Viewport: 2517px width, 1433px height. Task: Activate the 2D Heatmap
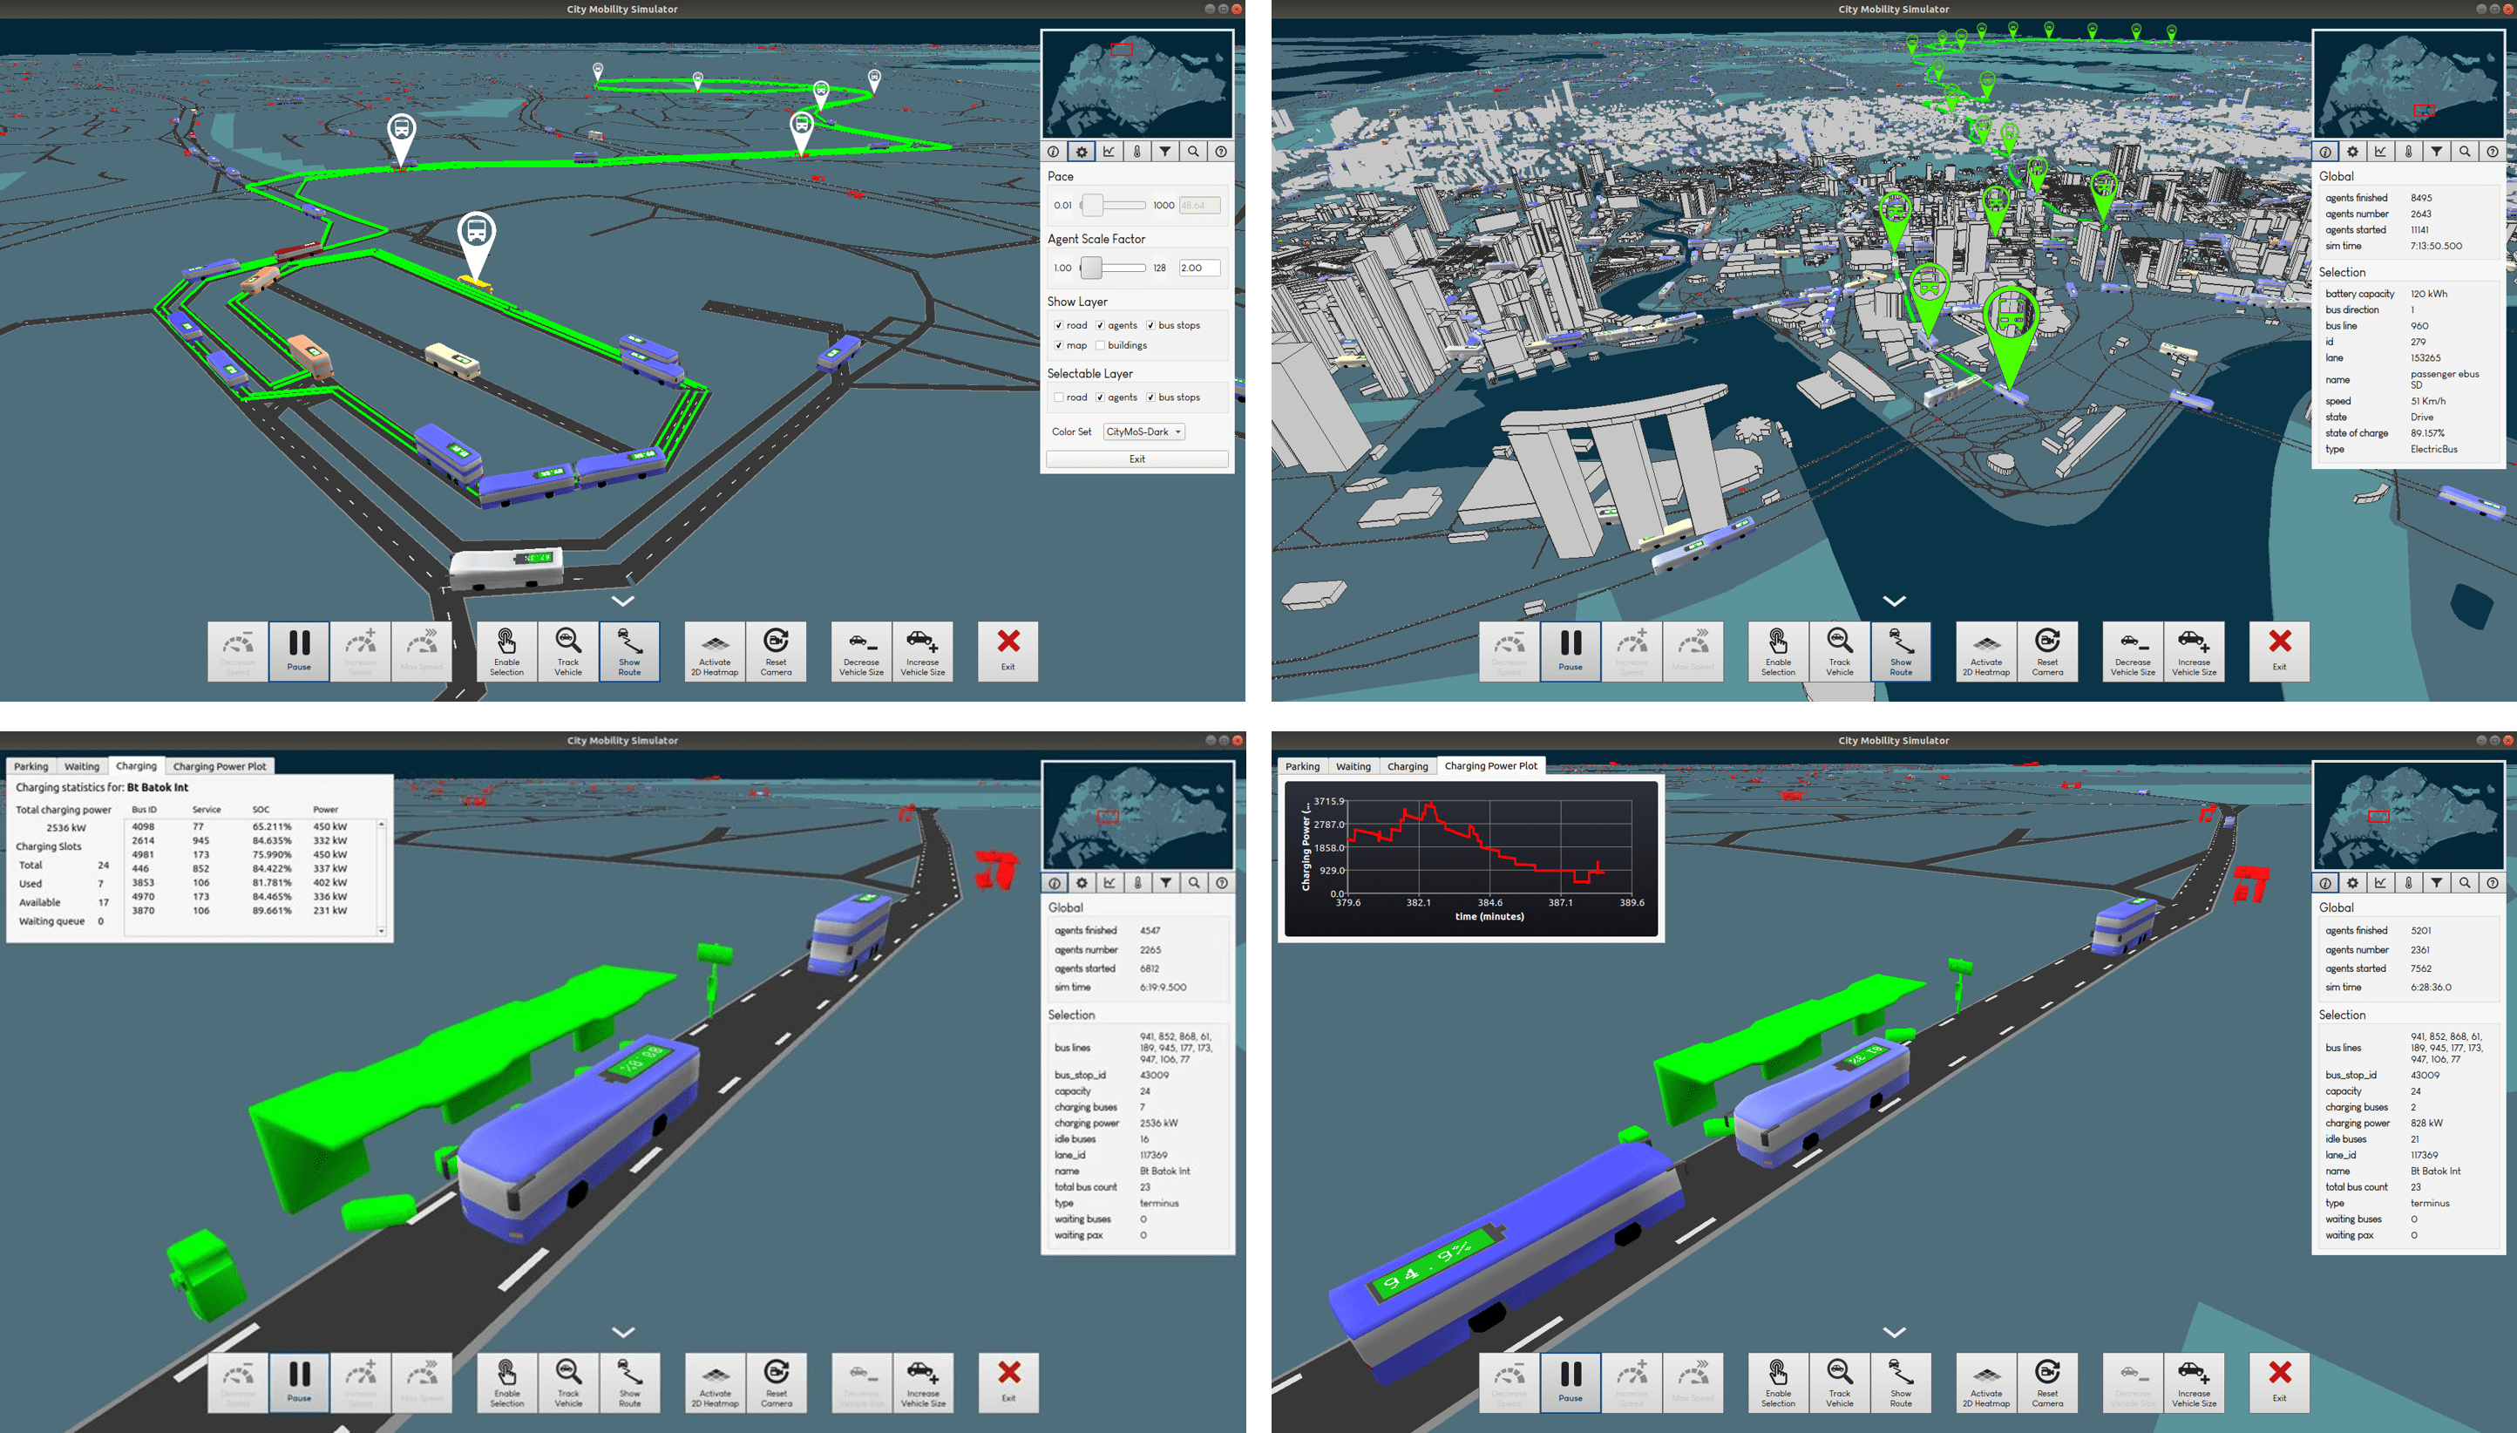(716, 651)
